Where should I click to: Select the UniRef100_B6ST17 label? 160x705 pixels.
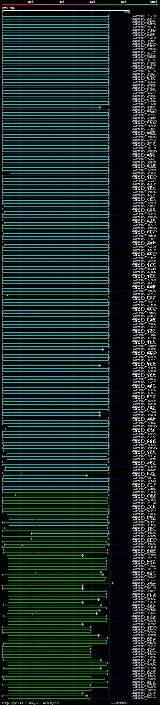(x=143, y=60)
